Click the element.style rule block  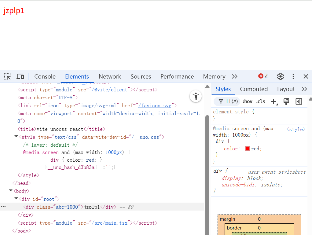tap(259, 116)
